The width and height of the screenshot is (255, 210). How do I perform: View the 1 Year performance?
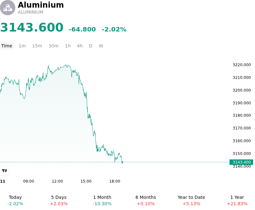point(237,200)
